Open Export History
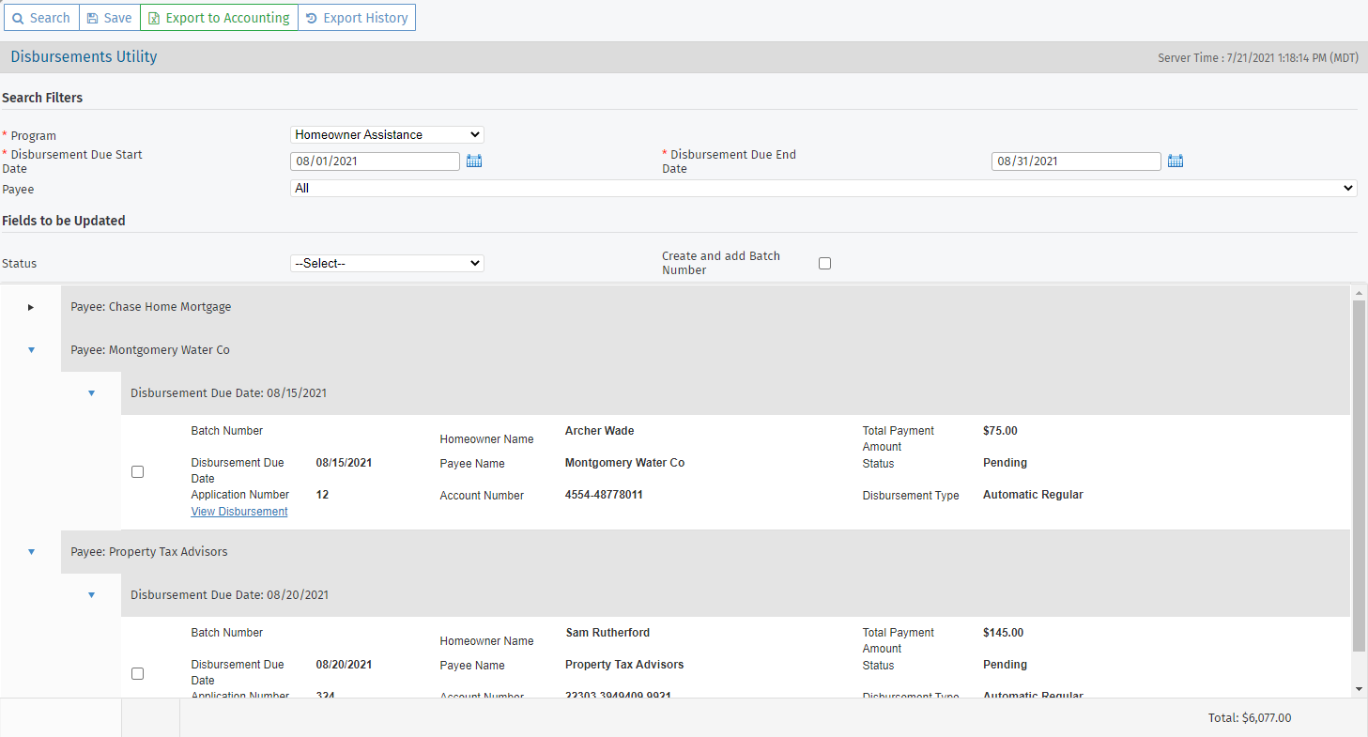This screenshot has height=737, width=1368. click(357, 18)
